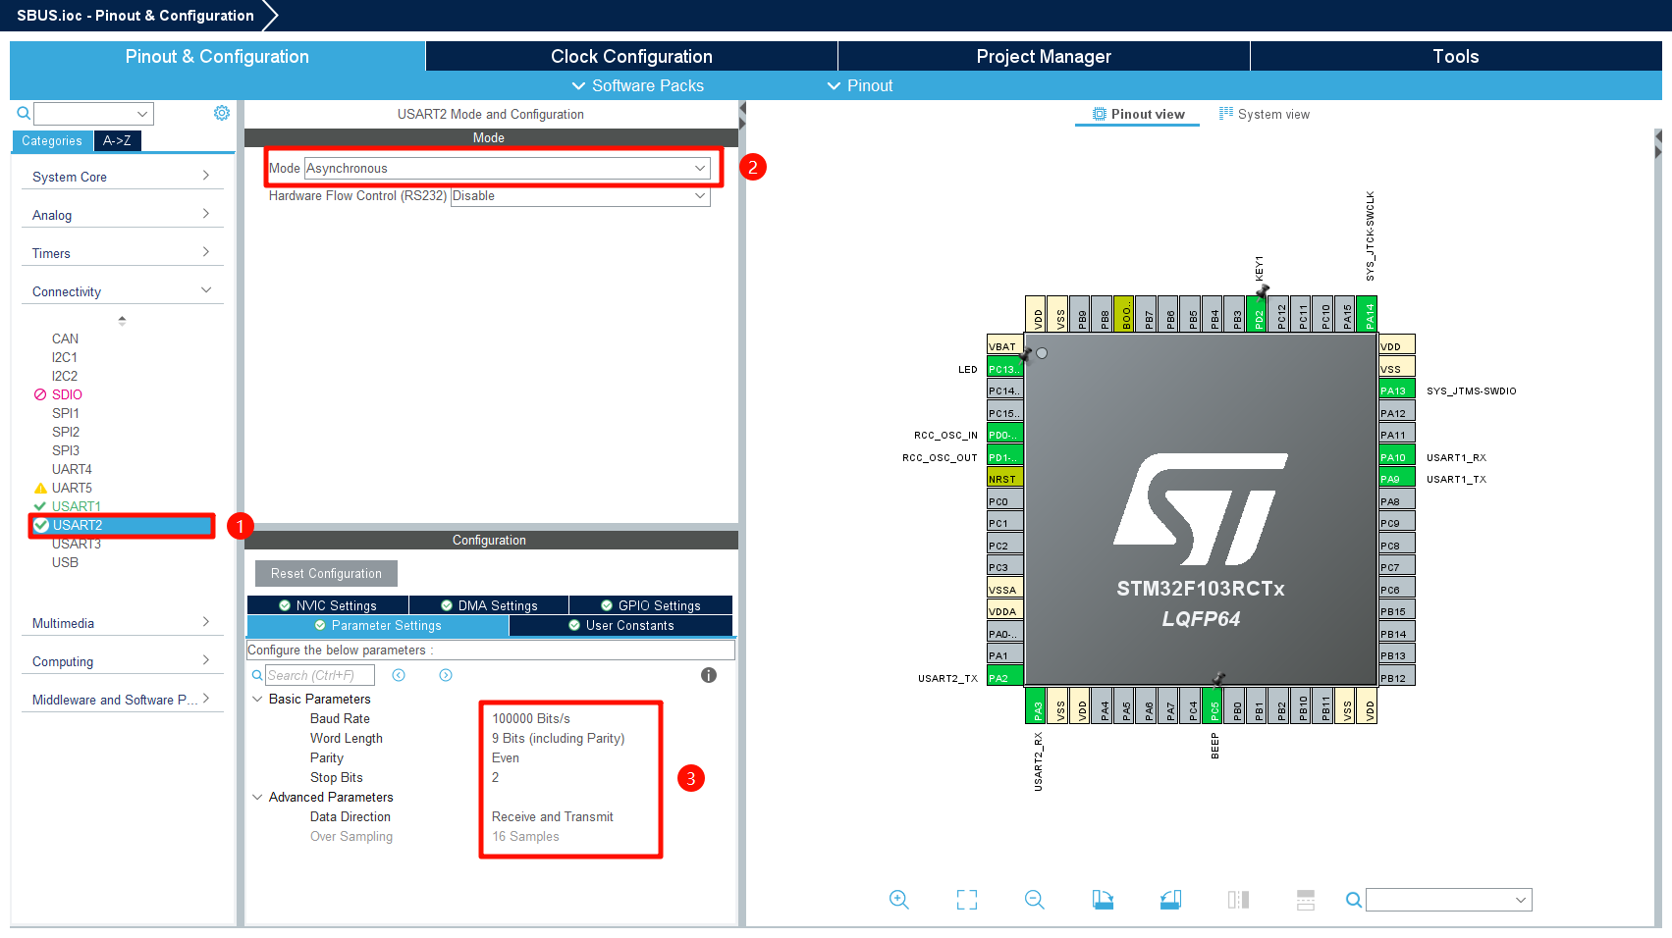This screenshot has width=1672, height=938.
Task: Click Data Direction value Receive and Transmit
Action: point(552,816)
